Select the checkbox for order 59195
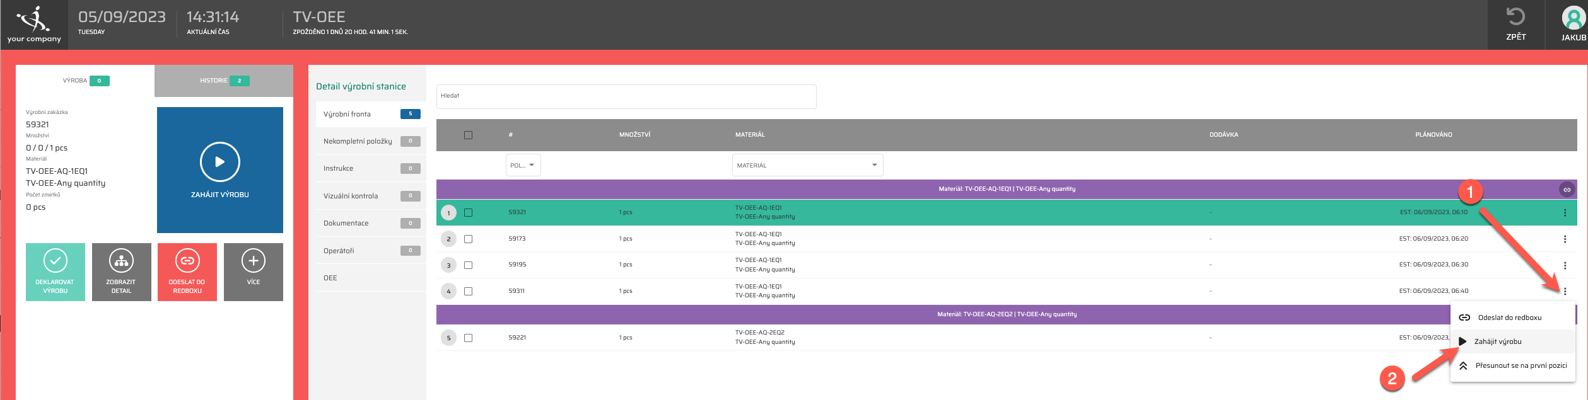Viewport: 1588px width, 400px height. coord(468,265)
